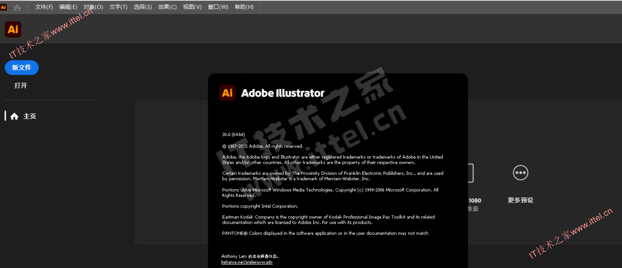Click the Ai logo in the About dialog
This screenshot has width=622, height=268.
click(x=227, y=93)
